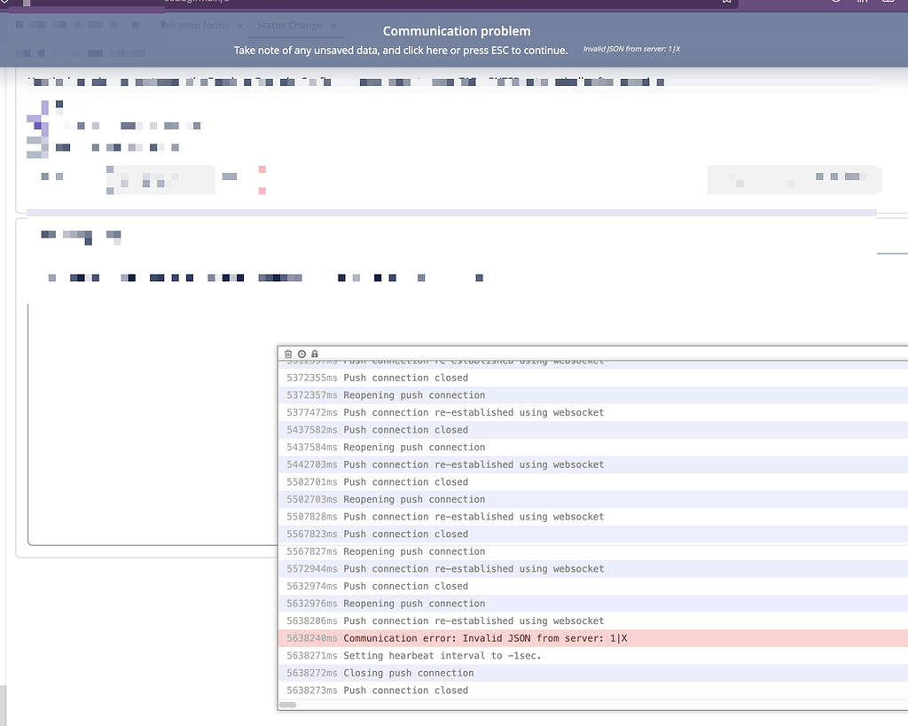Click 5572944ms re-established websocket row

(593, 568)
